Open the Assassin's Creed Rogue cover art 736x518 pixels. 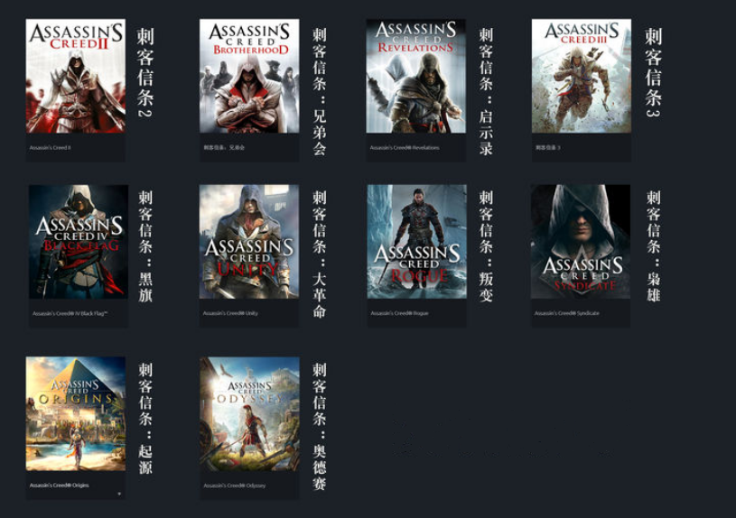pyautogui.click(x=417, y=242)
